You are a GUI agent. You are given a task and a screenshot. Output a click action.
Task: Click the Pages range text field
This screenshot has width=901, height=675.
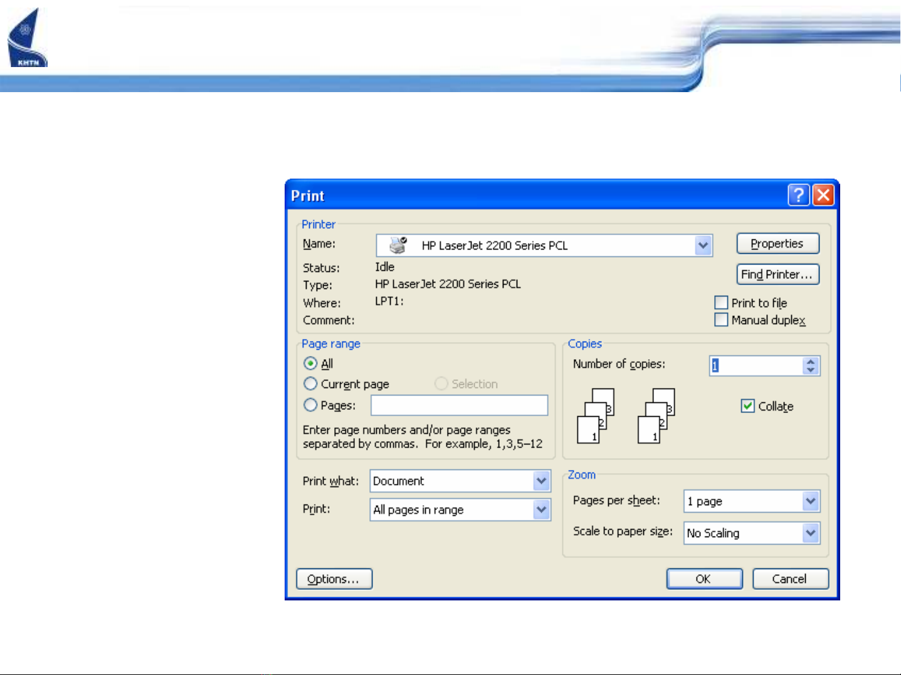pos(459,406)
